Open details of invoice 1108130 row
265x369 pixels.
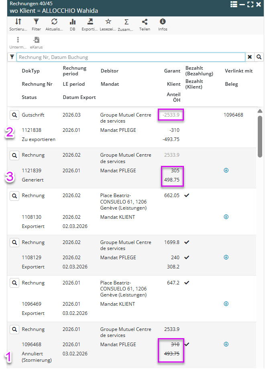[14, 196]
